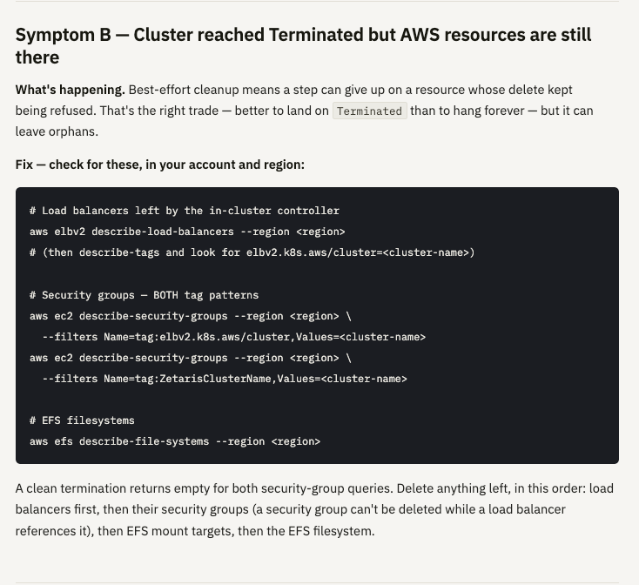Click the first aws ec2 describe-security-groups line
639x585 pixels.
[191, 316]
